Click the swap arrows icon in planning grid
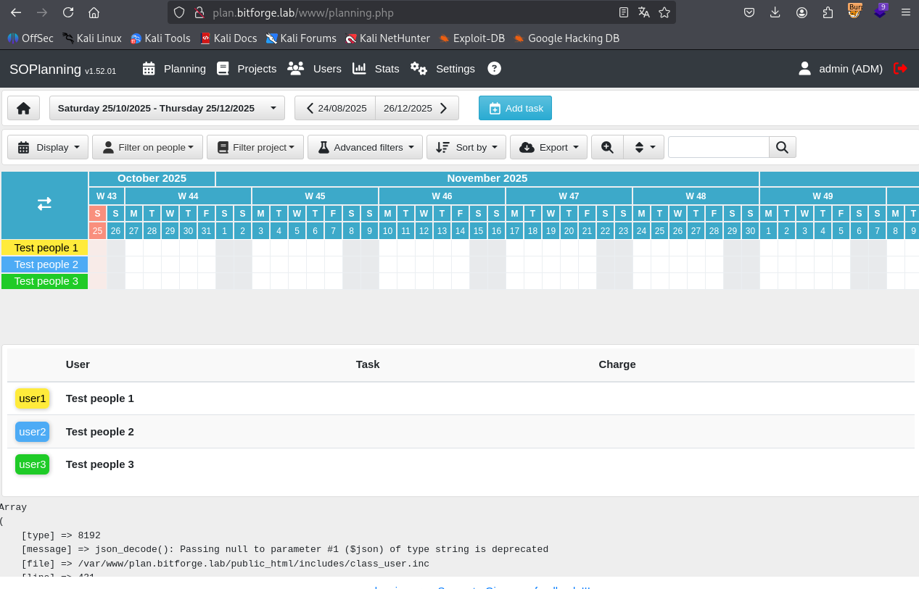919x589 pixels. [x=44, y=204]
